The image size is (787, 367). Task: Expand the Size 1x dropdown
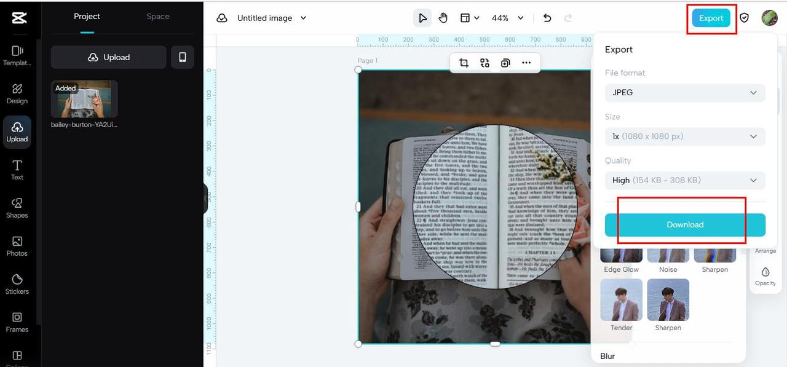click(x=685, y=136)
